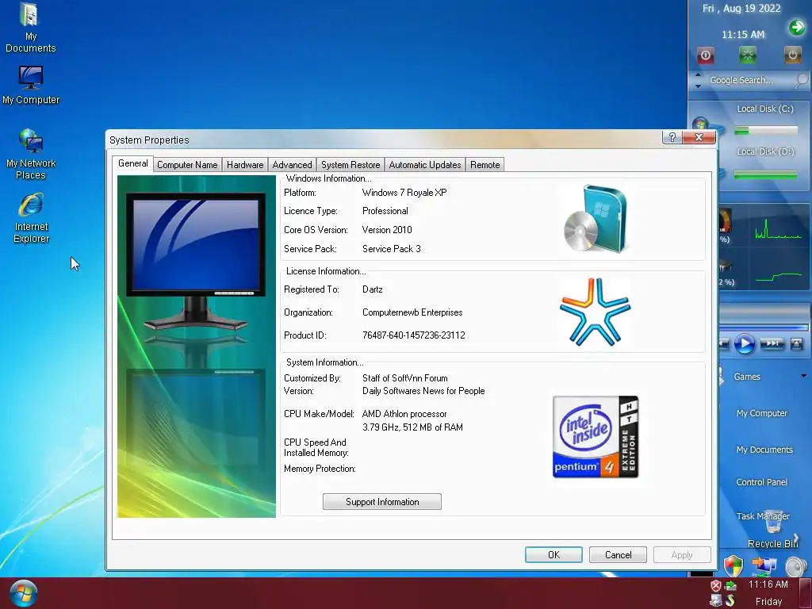Open the sidebar Control Panel shortcut

(762, 481)
